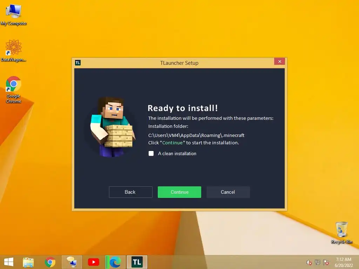This screenshot has height=269, width=359.
Task: Open the network status tray icon
Action: point(318,262)
